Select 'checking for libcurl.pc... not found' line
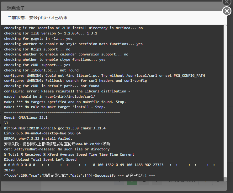This screenshot has height=193, width=233. click(x=41, y=70)
